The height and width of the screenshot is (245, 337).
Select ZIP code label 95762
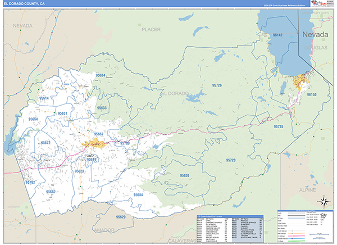30,182
